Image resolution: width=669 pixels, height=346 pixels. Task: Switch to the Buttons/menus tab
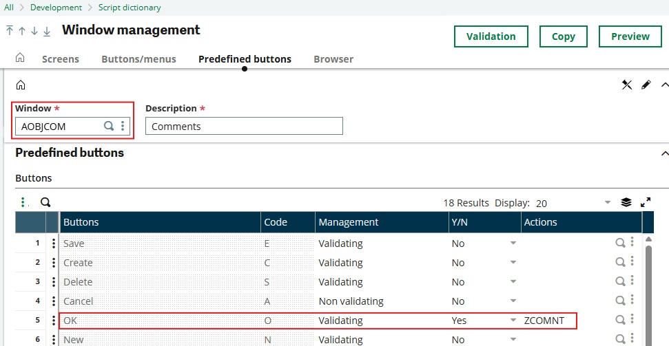[138, 59]
